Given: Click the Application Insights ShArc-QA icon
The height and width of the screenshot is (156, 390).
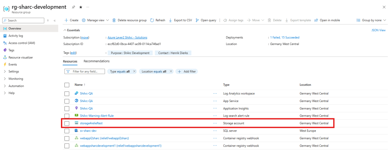Looking at the screenshot, I should click(x=76, y=108).
